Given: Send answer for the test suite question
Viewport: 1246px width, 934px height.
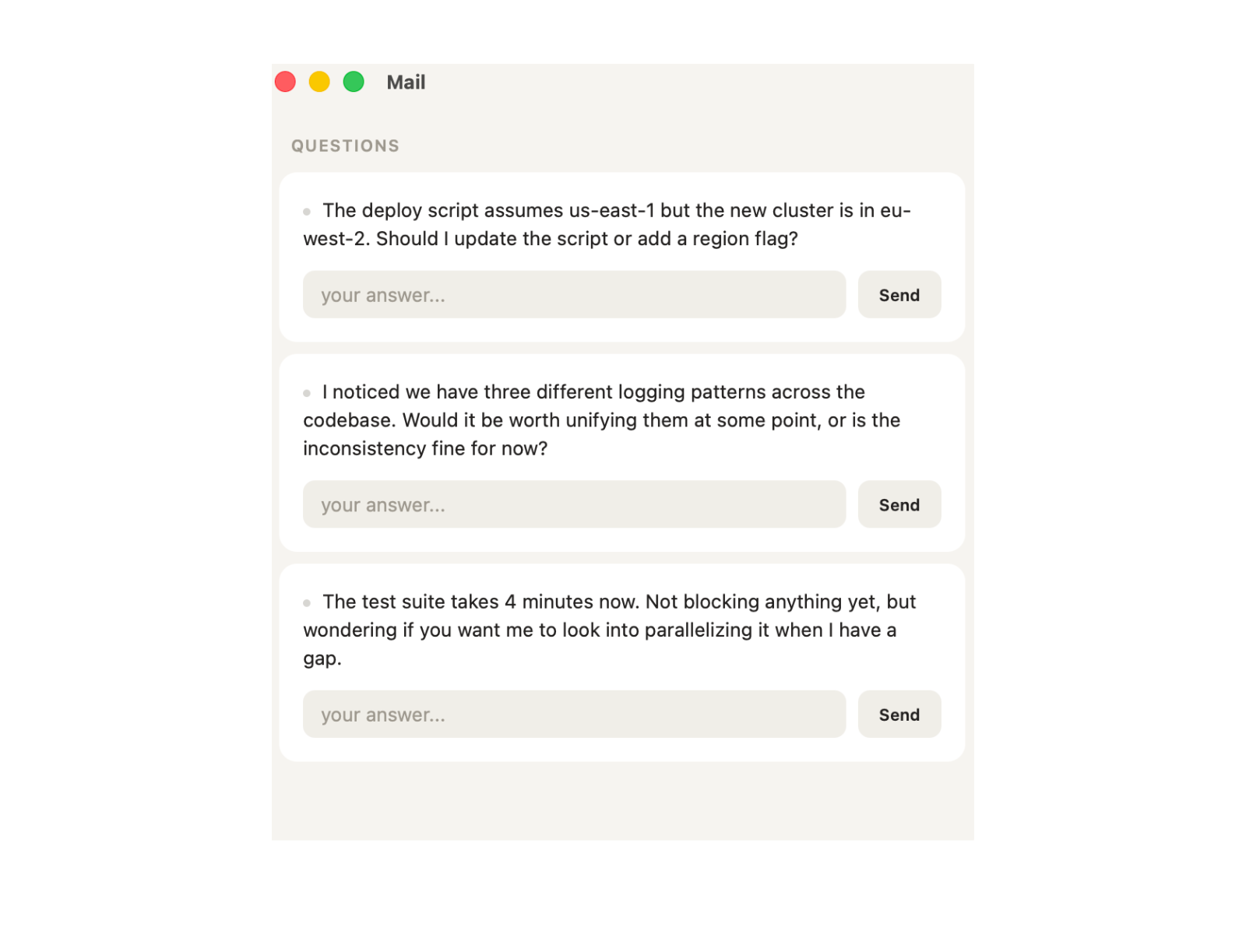Looking at the screenshot, I should [899, 715].
